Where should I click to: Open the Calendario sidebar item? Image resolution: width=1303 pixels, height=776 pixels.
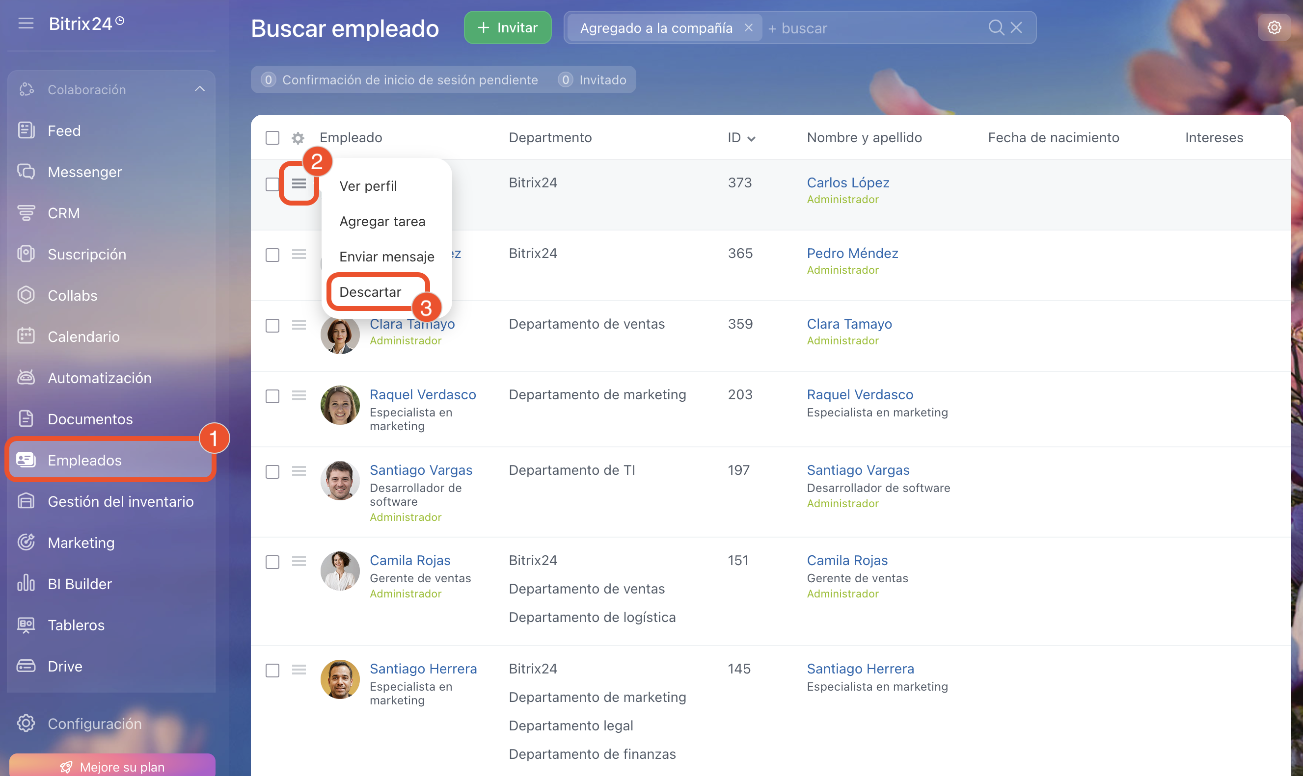(83, 336)
